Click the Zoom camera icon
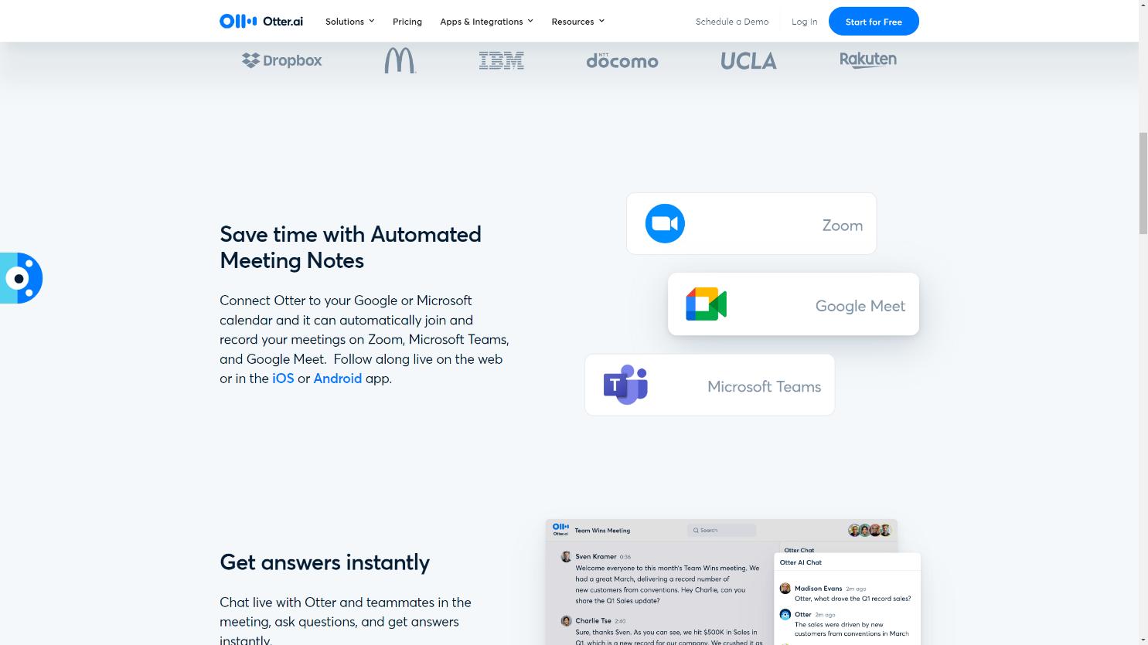This screenshot has height=645, width=1148. (665, 224)
